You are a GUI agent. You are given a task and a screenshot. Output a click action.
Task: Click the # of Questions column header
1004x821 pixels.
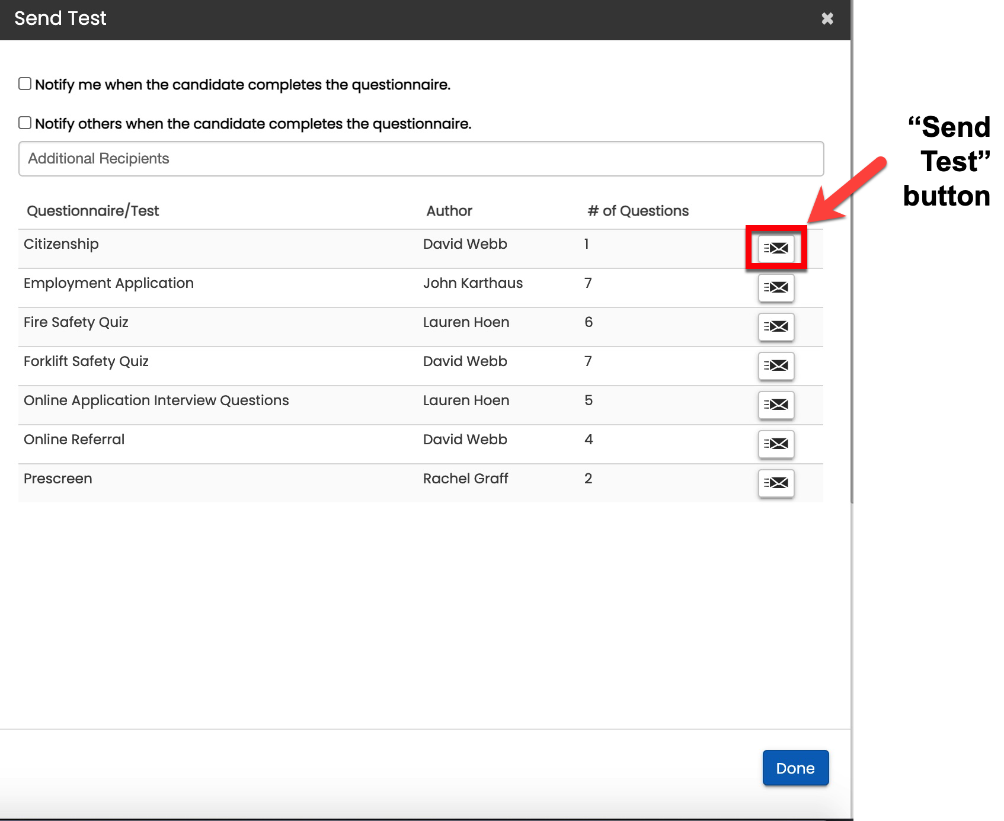[638, 211]
